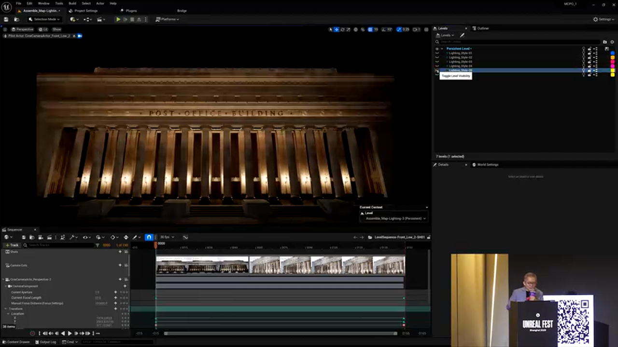Open the Build menu
The width and height of the screenshot is (618, 347).
[x=72, y=3]
